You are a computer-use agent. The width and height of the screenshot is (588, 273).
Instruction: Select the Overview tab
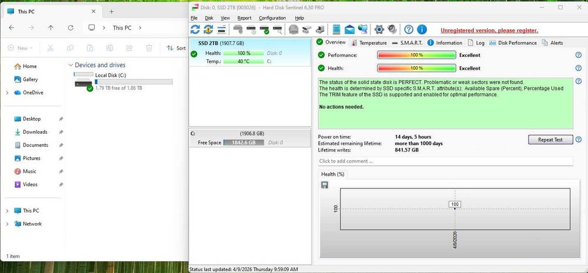pos(331,42)
